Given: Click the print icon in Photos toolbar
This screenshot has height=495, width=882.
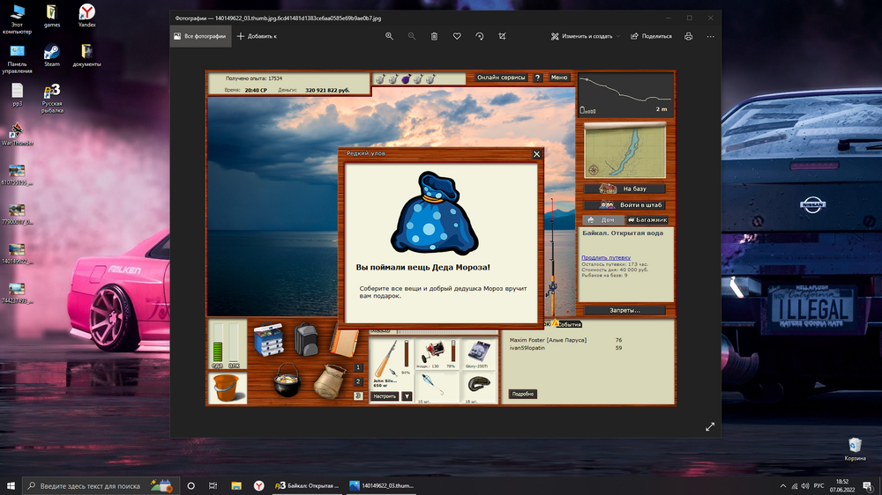Looking at the screenshot, I should tap(688, 36).
